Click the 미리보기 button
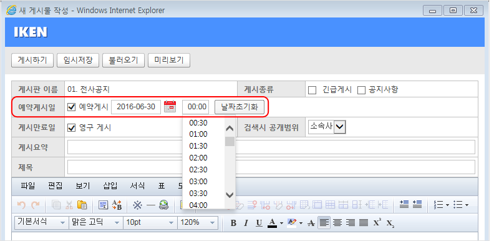The height and width of the screenshot is (241, 494). click(x=169, y=60)
